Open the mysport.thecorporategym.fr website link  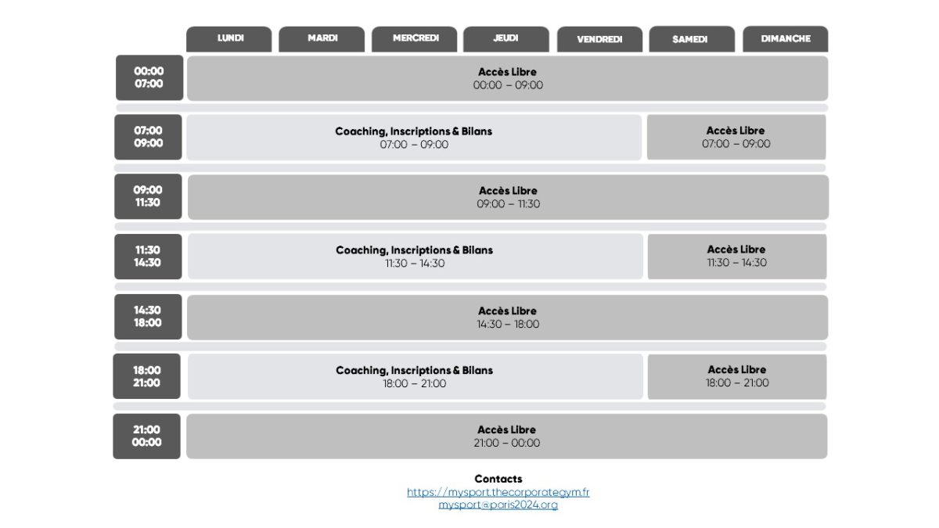pos(498,492)
